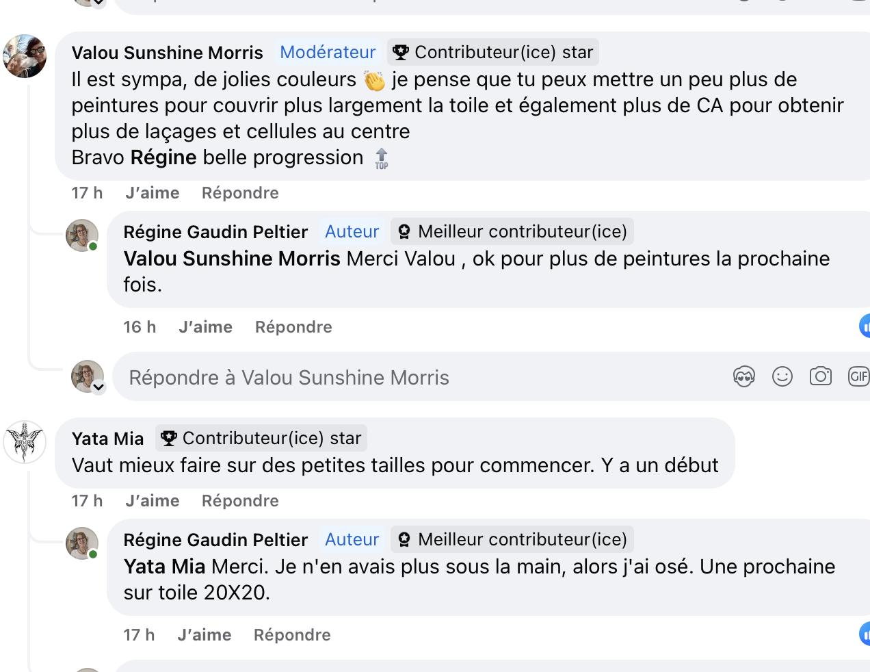Screen dimensions: 870x672
Task: Like Valou Sunshine Morris's comment with J'aime
Action: (153, 193)
